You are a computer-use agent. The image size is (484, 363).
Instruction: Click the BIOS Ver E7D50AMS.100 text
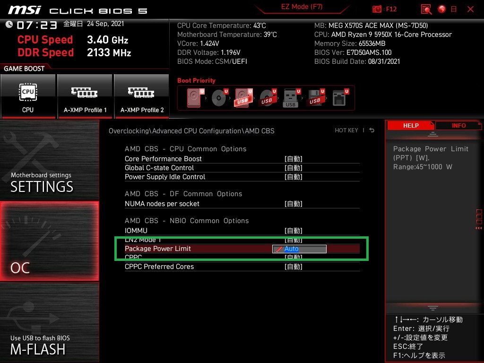(353, 52)
